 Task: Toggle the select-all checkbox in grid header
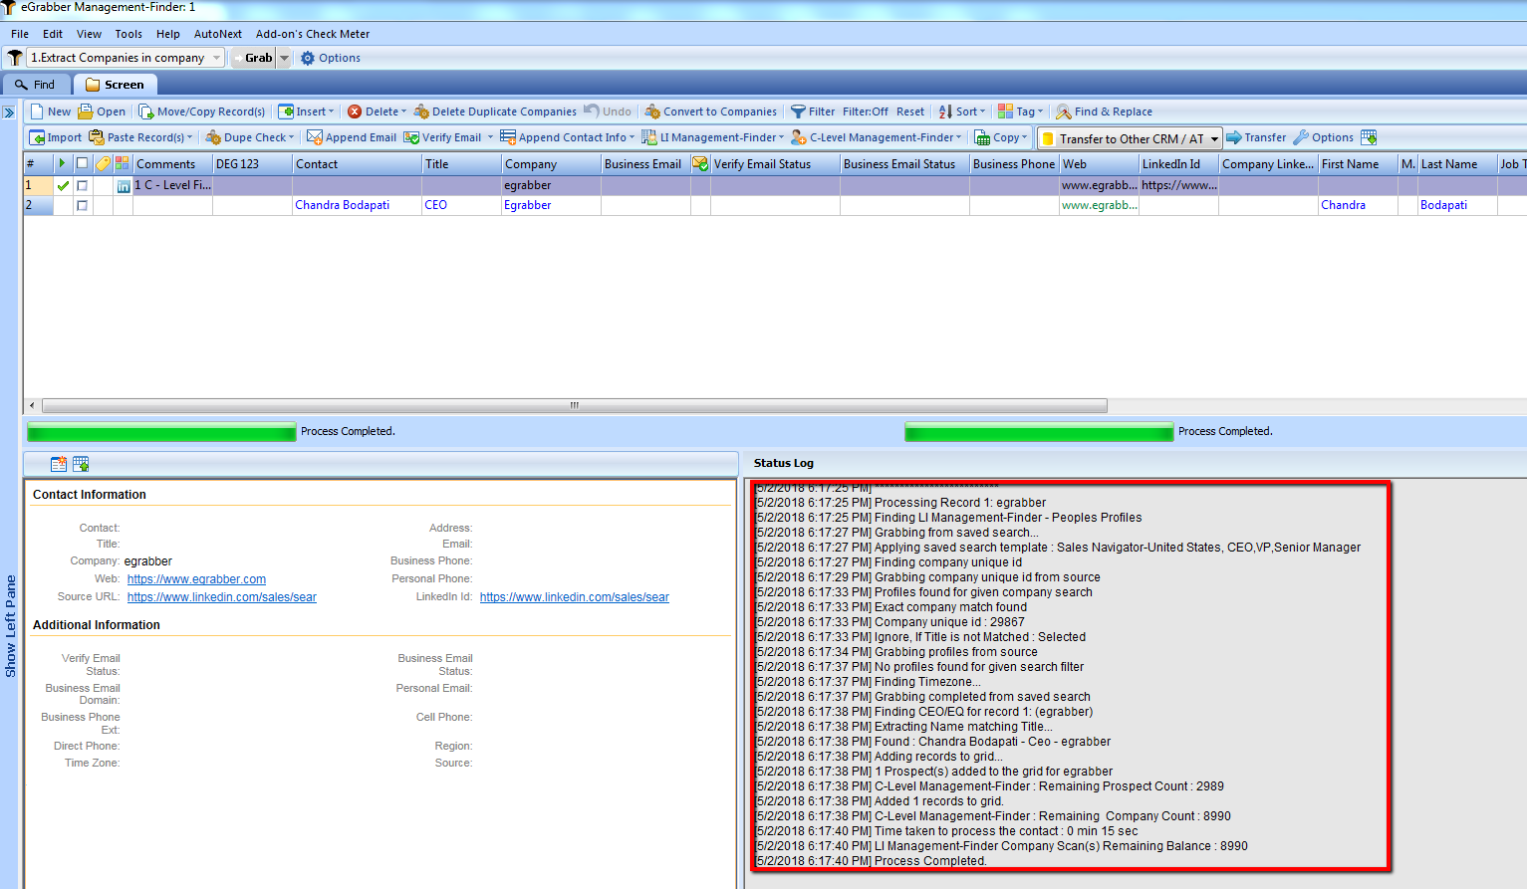82,163
